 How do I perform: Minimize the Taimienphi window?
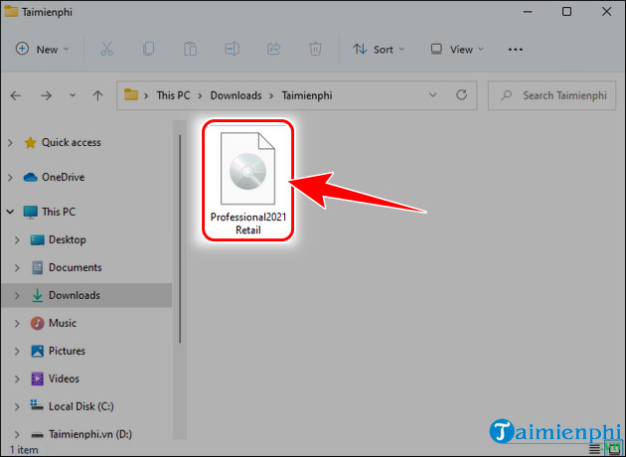(x=528, y=12)
